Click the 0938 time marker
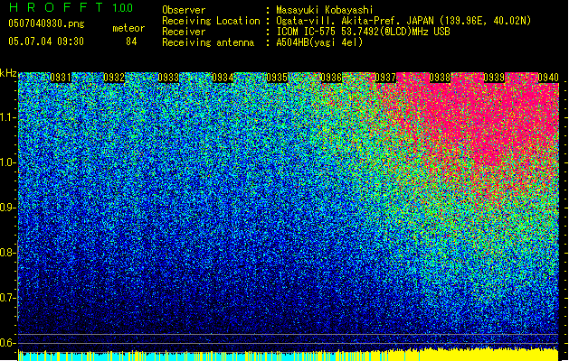The height and width of the screenshot is (361, 569). (x=440, y=78)
